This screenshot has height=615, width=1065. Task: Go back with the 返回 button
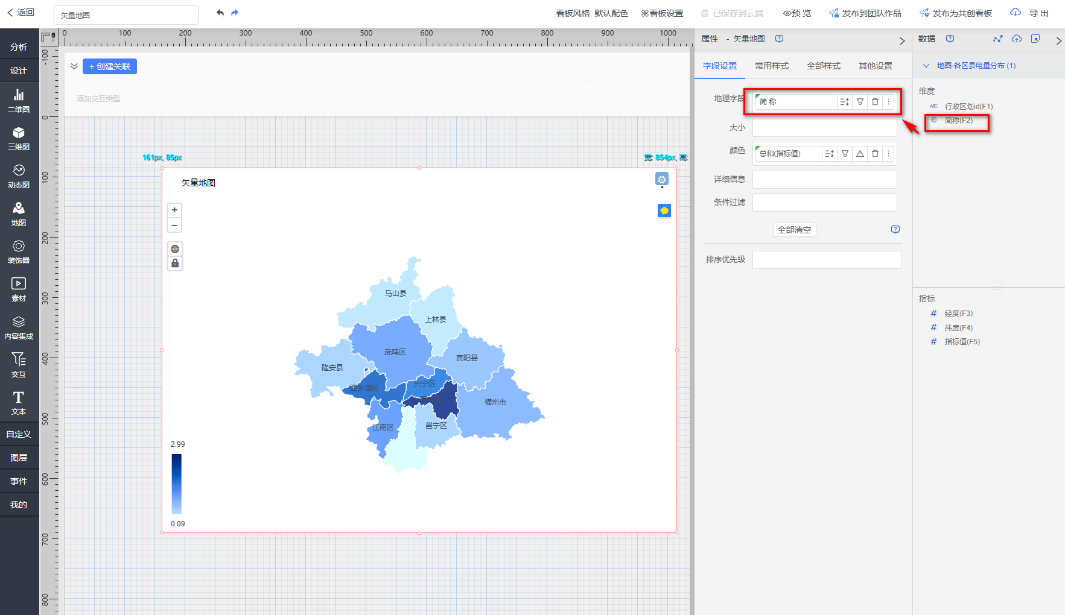(x=21, y=13)
